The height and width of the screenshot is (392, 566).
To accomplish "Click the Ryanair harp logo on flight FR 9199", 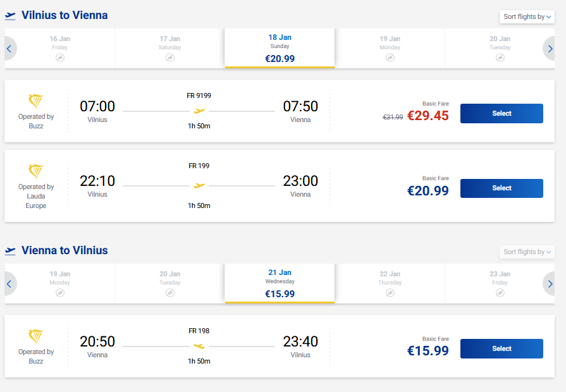I will tap(36, 102).
